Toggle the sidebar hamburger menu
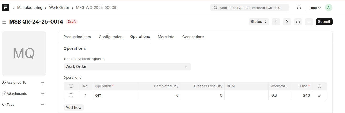Screen dimensions: 345x113 [4, 22]
